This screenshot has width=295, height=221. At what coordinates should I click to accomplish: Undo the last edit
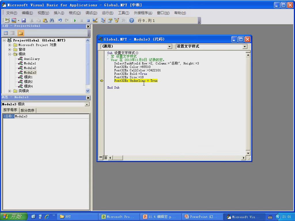(x=60, y=20)
